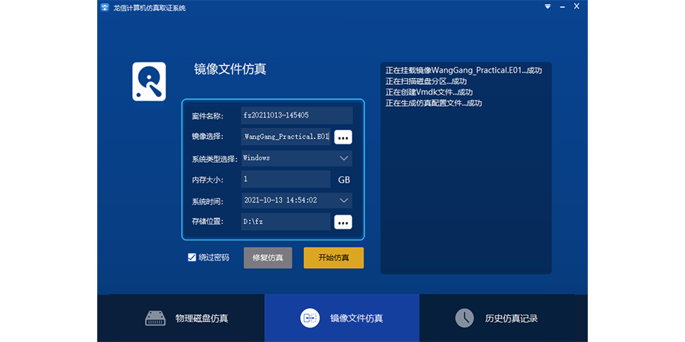Switch to the 历史仿真记录 tab

[496, 318]
